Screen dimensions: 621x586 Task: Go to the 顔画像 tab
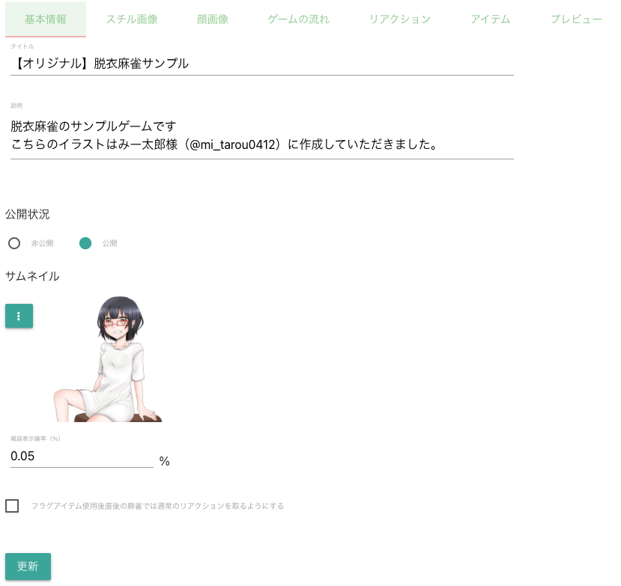click(x=213, y=19)
